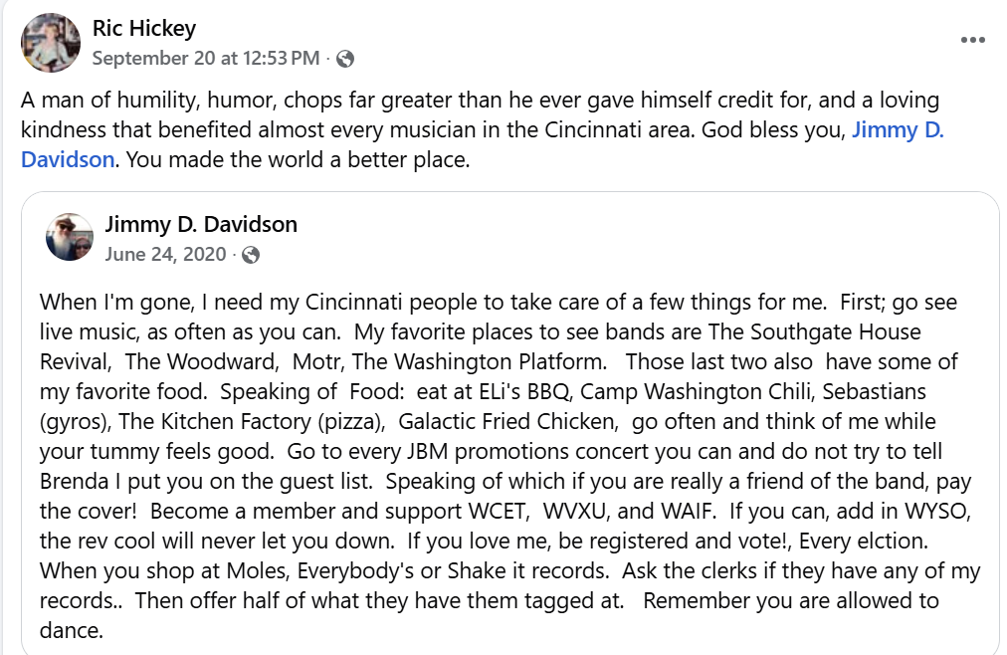Screen dimensions: 1007x655
Task: Open the three-dot post options menu
Action: pyautogui.click(x=972, y=40)
